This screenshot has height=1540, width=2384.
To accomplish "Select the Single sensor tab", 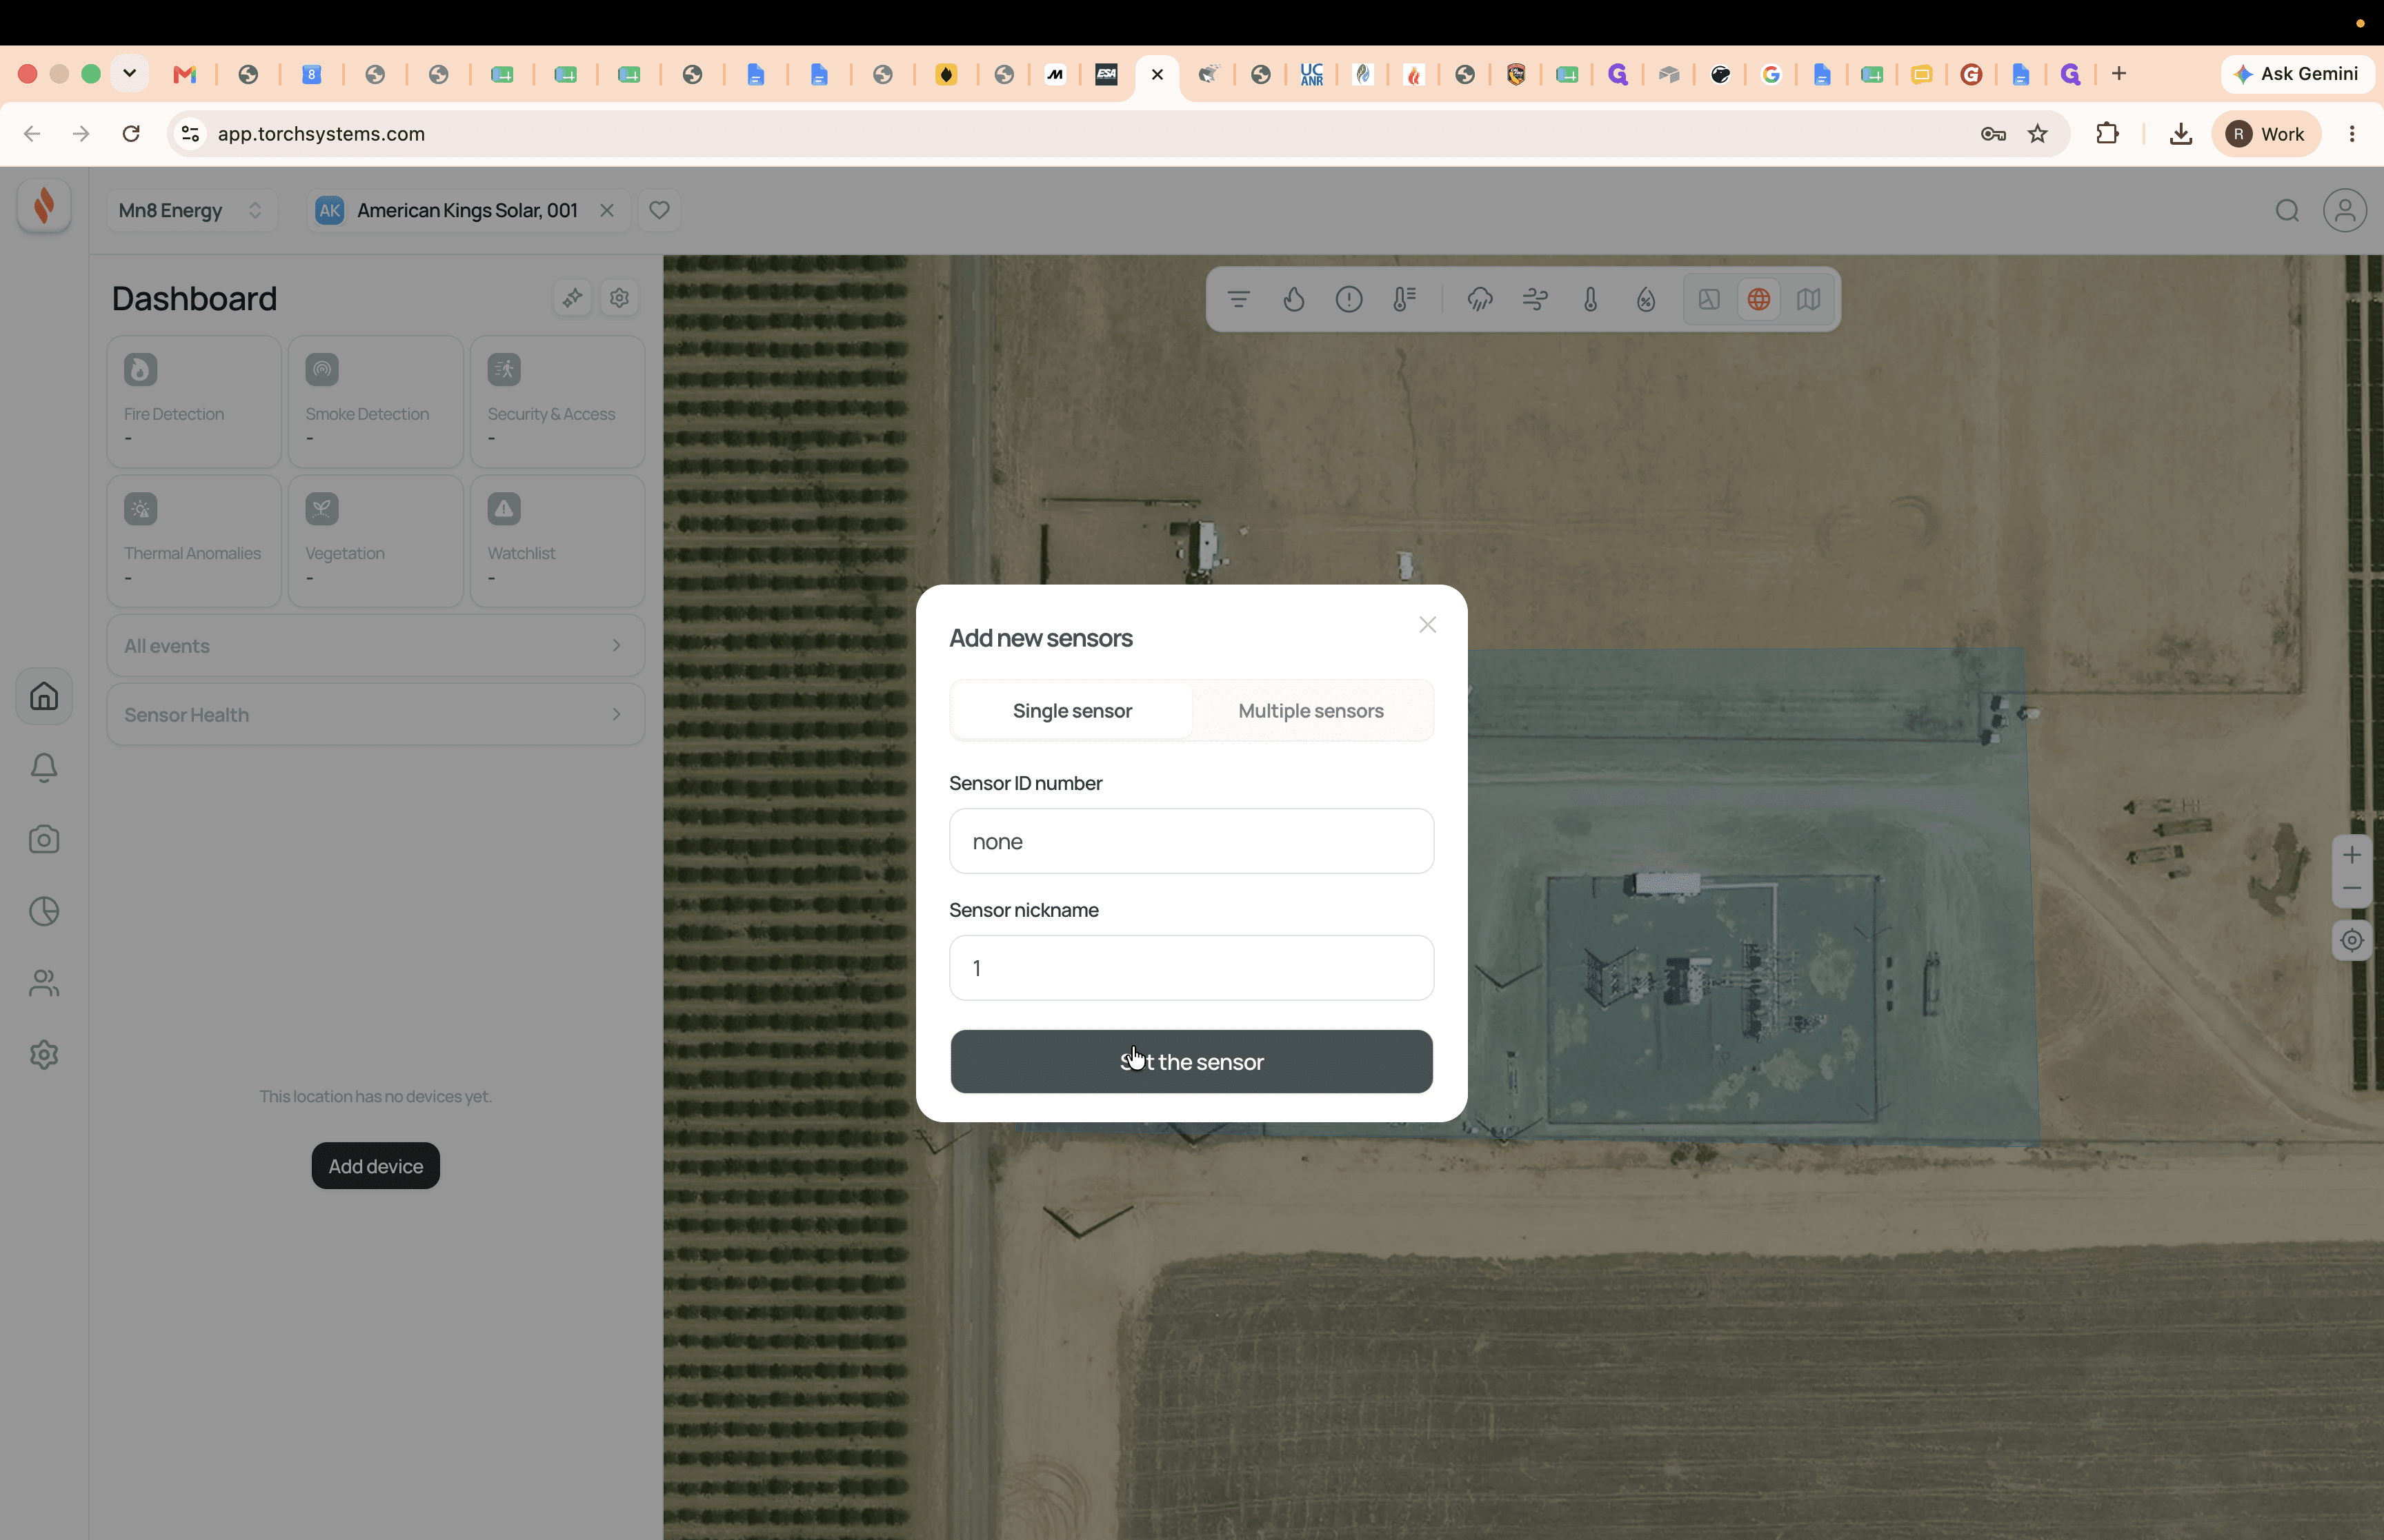I will [x=1071, y=711].
